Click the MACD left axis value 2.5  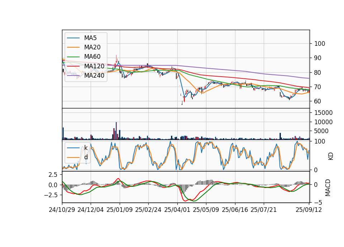click(53, 175)
